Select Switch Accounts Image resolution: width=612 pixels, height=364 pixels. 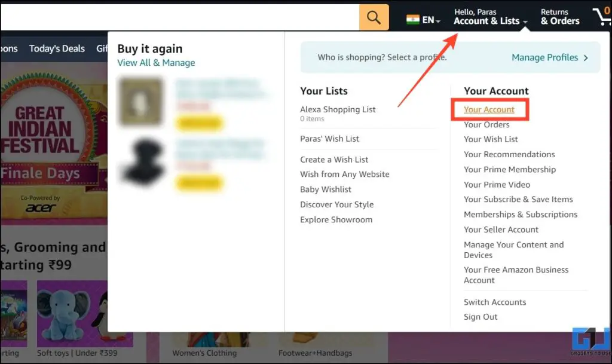pos(495,302)
